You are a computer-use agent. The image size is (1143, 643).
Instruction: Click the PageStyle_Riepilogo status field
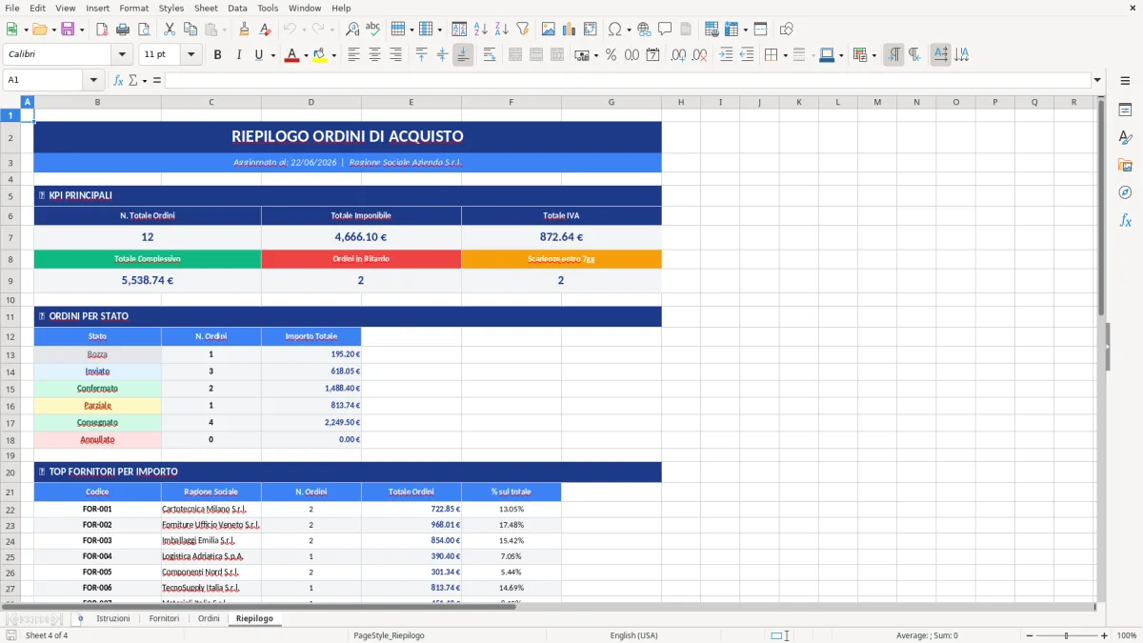pyautogui.click(x=389, y=635)
